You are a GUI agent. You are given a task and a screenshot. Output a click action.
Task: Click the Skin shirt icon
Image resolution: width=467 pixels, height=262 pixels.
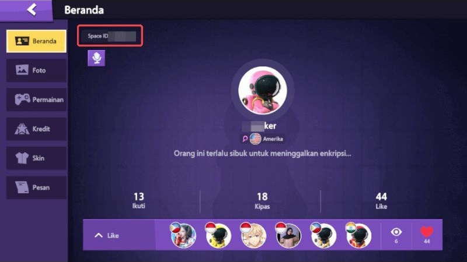pyautogui.click(x=22, y=158)
